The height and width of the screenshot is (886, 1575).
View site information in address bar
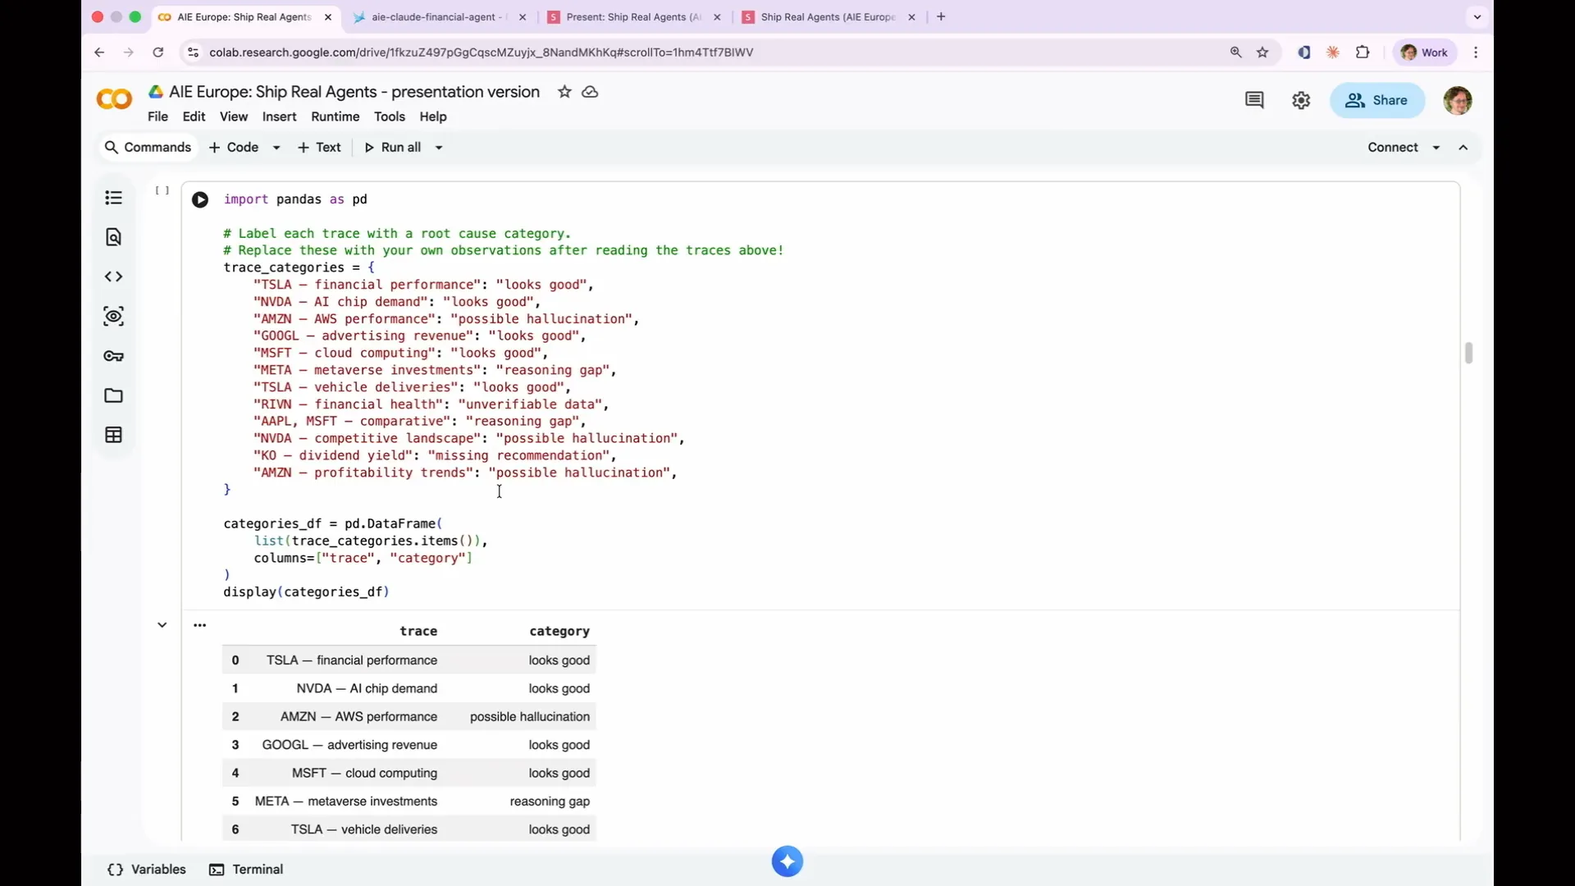193,53
